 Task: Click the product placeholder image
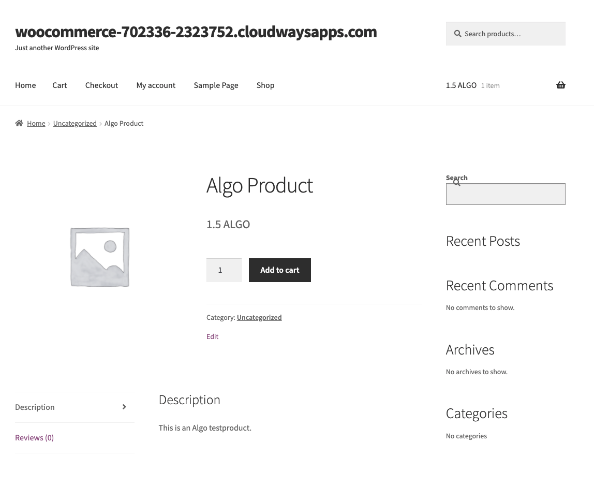100,257
